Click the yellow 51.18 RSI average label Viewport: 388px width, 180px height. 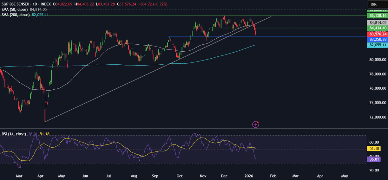tap(373, 149)
